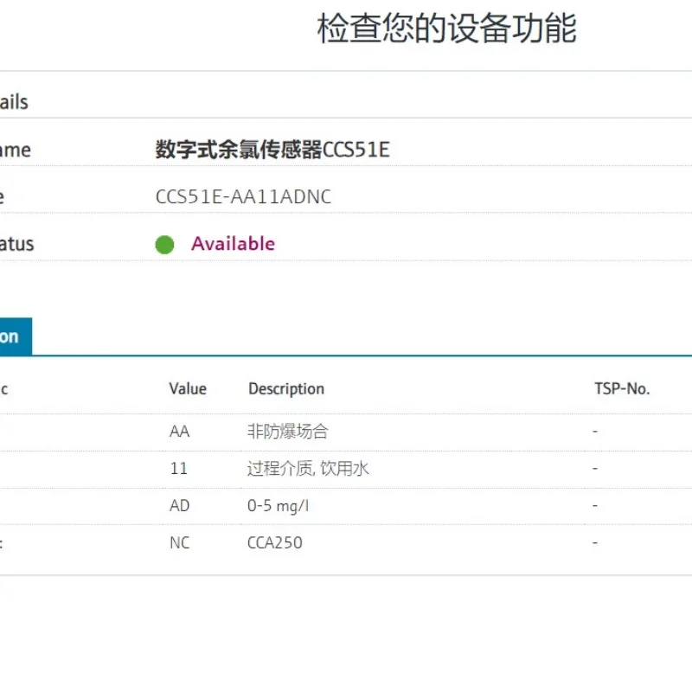The image size is (692, 692).
Task: Click the Description column header
Action: [x=286, y=388]
